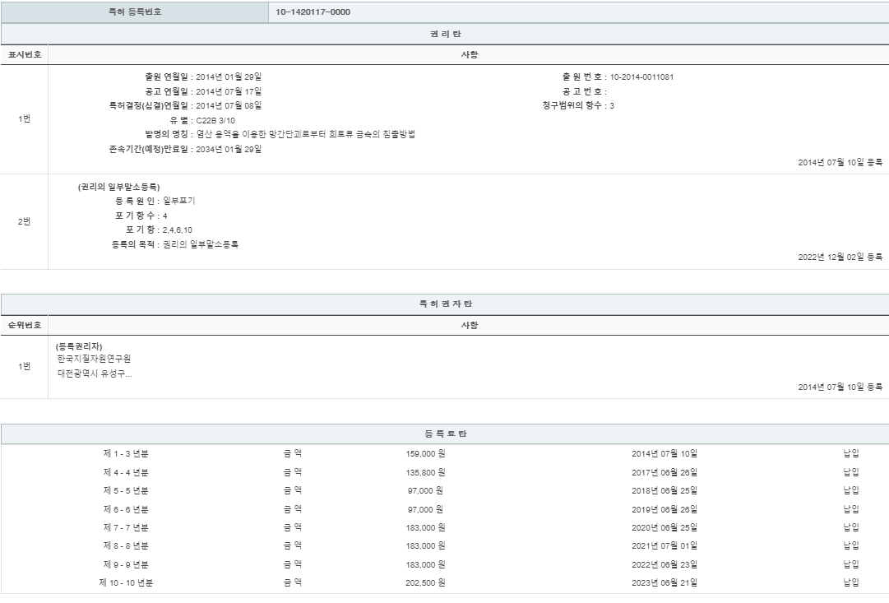
Task: Click the 특허권자란 section header
Action: coord(444,304)
